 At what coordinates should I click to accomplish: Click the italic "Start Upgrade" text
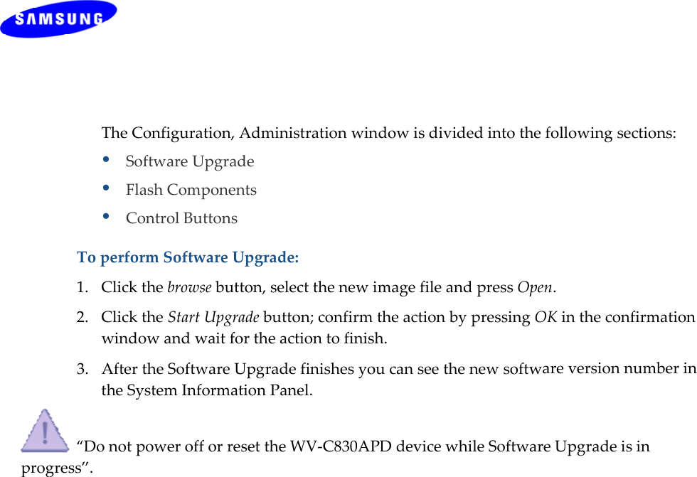click(x=213, y=317)
